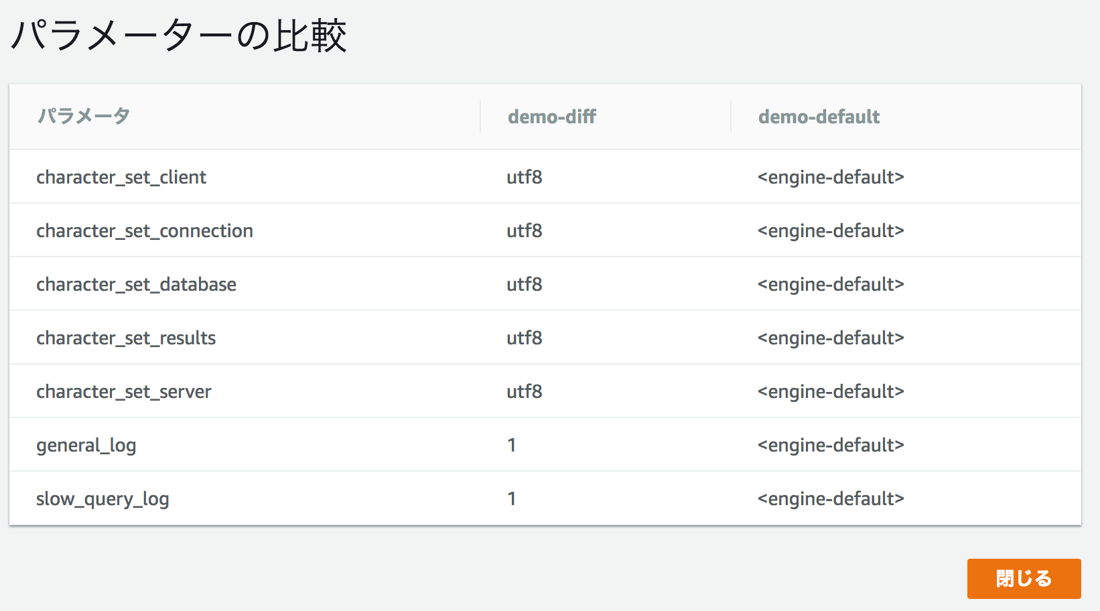Click engine-default value in character_set_results row

(831, 338)
